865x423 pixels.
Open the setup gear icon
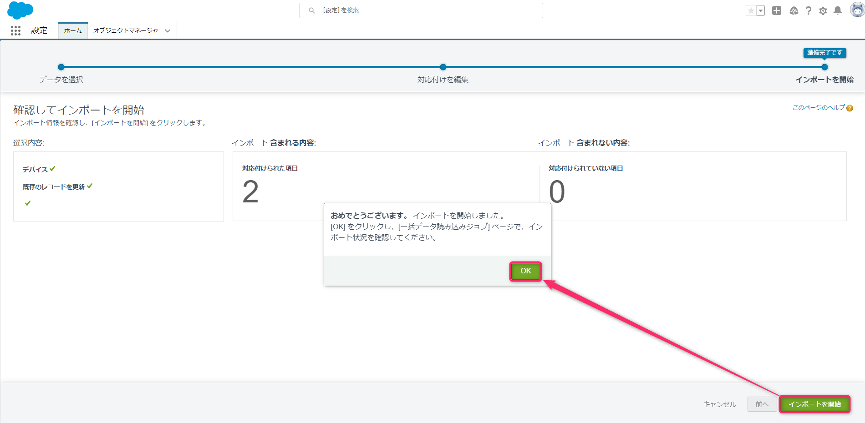[x=823, y=10]
